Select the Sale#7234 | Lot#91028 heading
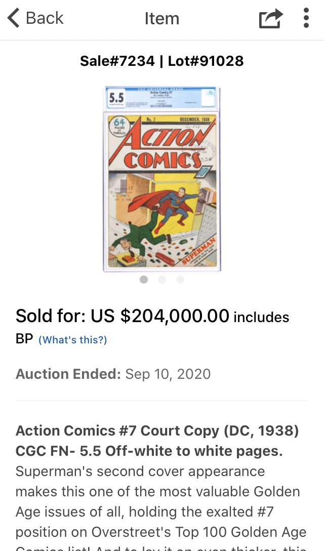Screen dimensions: 324x551 [161, 61]
